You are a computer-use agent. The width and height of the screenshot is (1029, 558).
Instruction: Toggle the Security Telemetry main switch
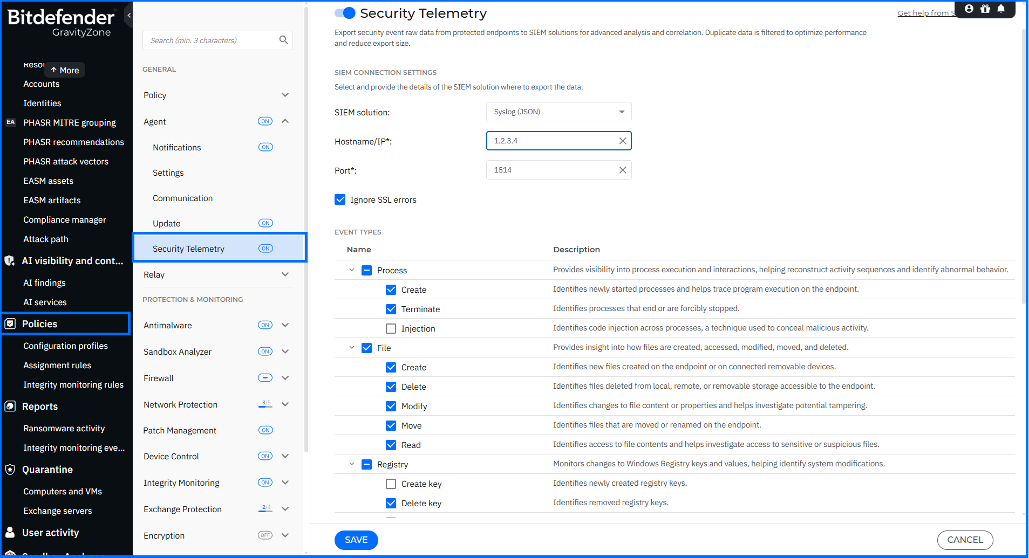click(x=345, y=13)
